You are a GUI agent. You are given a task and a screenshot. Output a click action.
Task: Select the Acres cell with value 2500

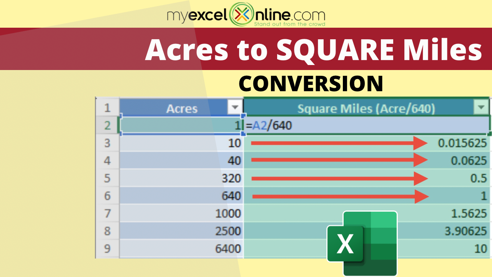181,231
